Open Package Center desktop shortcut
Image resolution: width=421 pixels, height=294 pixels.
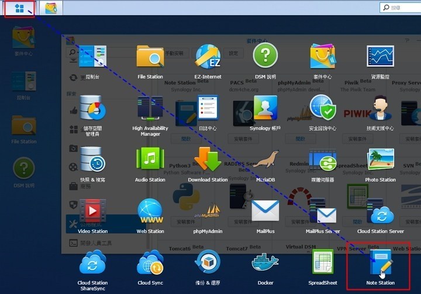23,40
